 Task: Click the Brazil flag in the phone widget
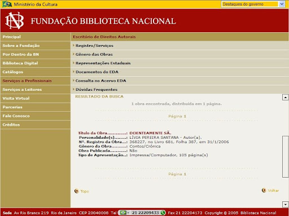(123, 213)
